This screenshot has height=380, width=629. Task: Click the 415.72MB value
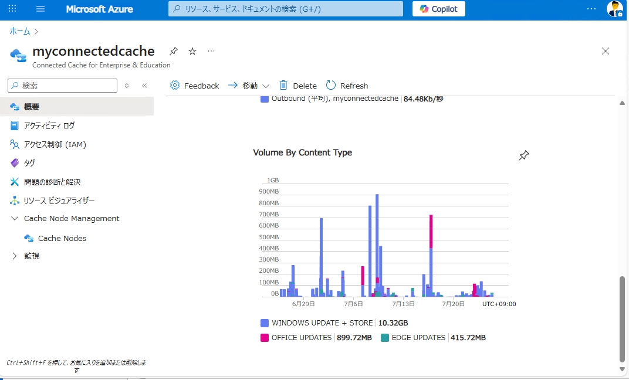point(468,338)
